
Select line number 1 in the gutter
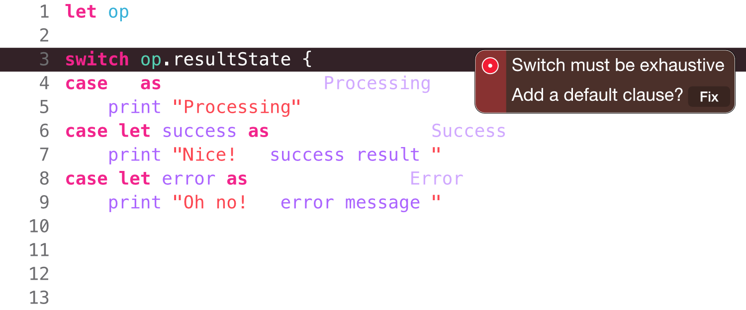tap(44, 12)
